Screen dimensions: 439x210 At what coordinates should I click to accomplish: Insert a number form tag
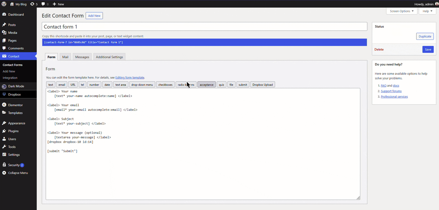click(94, 85)
